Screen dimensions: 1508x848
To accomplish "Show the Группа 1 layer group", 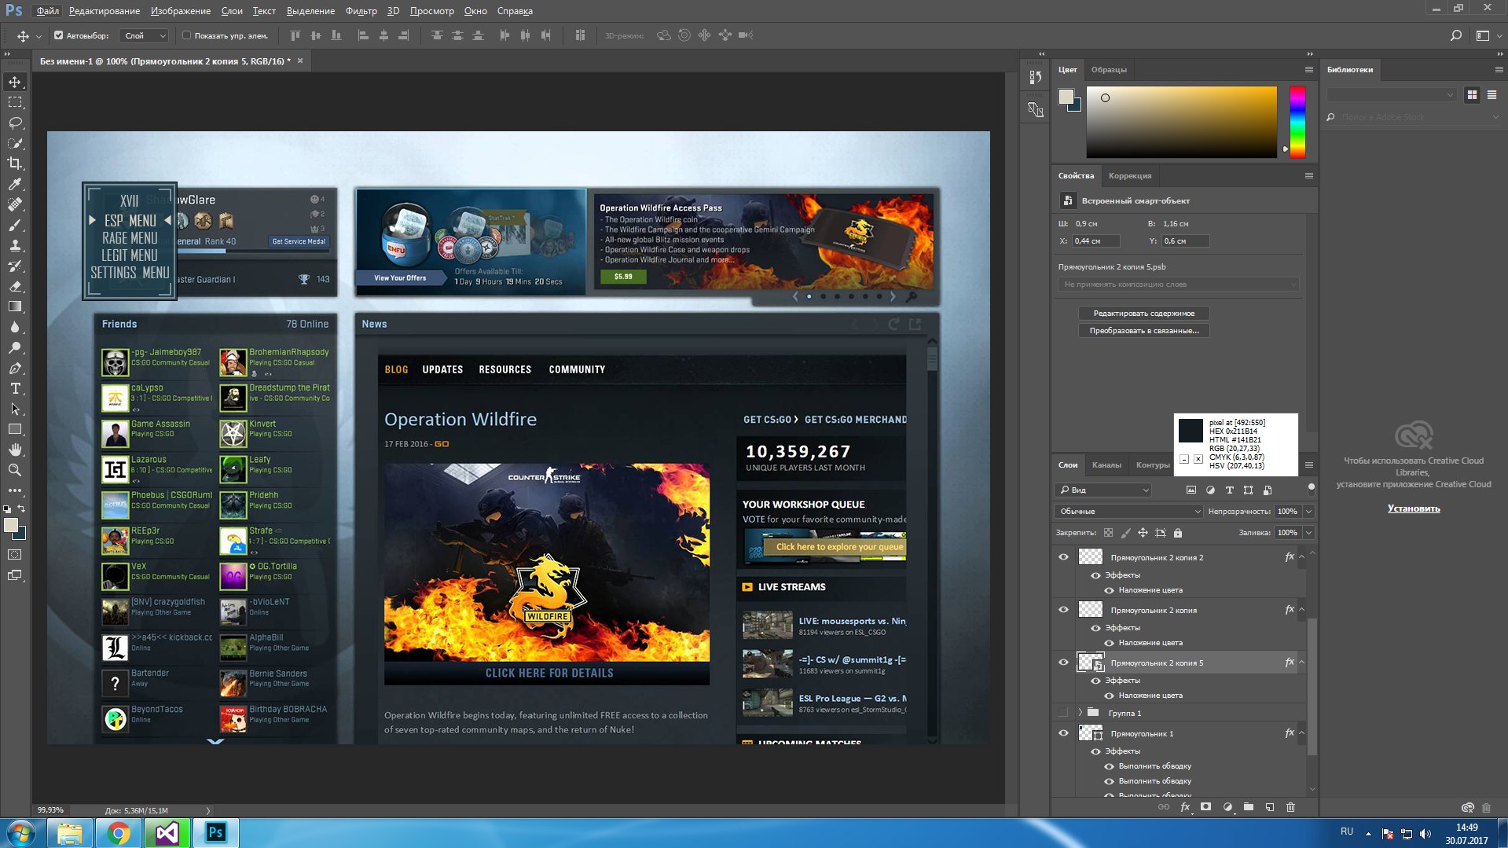I will pos(1063,713).
